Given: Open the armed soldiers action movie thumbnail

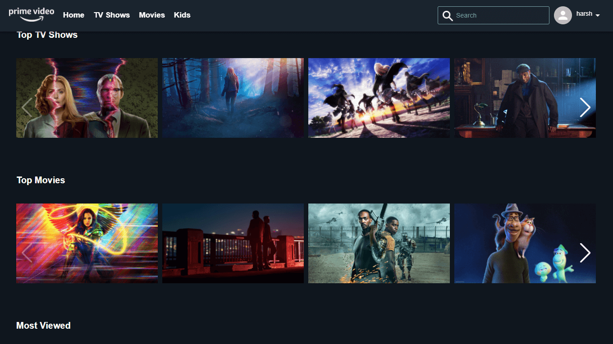Looking at the screenshot, I should tap(379, 243).
